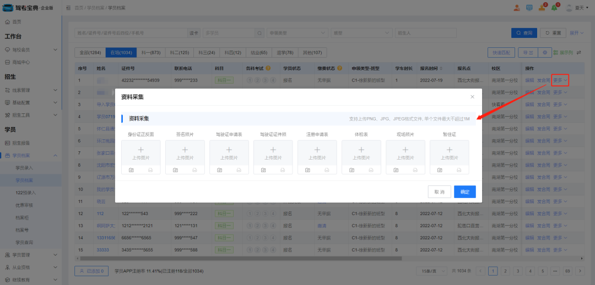Screen dimensions: 595x285
Task: Switch to 科一(873) tab
Action: 151,53
